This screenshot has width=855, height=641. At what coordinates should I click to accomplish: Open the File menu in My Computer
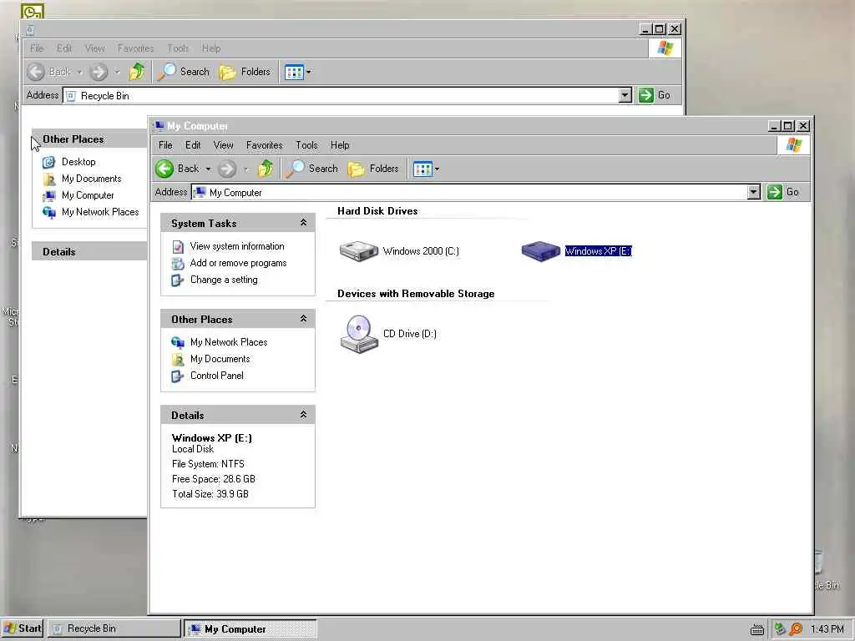tap(165, 145)
